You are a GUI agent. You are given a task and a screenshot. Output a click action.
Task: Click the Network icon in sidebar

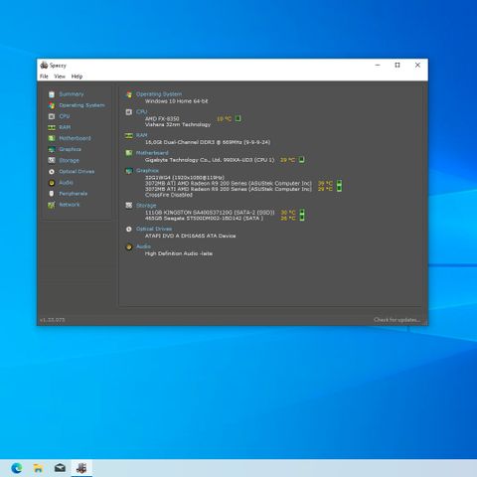coord(52,205)
